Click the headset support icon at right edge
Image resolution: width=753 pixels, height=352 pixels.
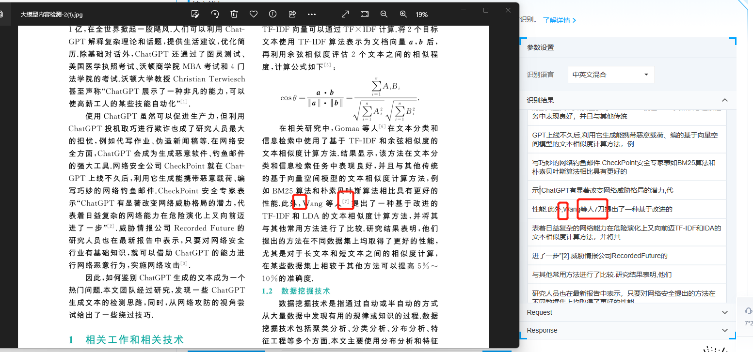pos(748,311)
